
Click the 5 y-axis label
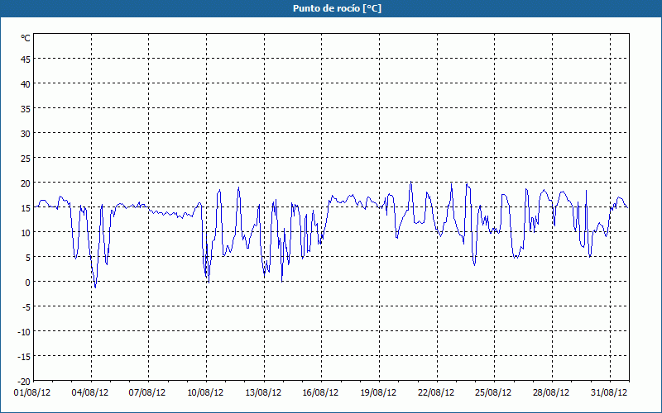28,258
